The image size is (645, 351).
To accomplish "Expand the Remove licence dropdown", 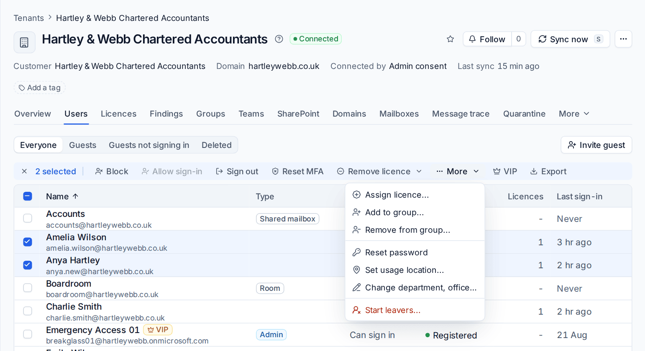I will 379,171.
